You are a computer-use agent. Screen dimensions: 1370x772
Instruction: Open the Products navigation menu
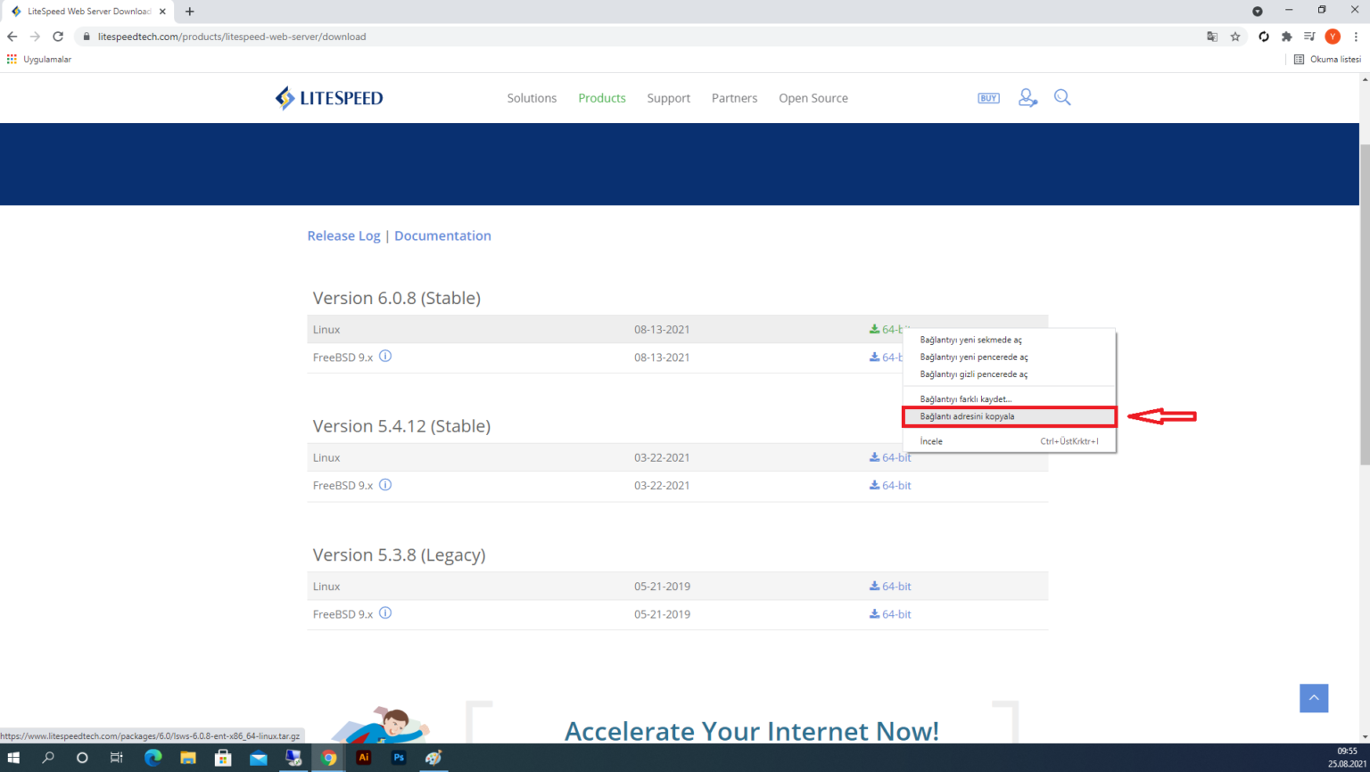602,98
